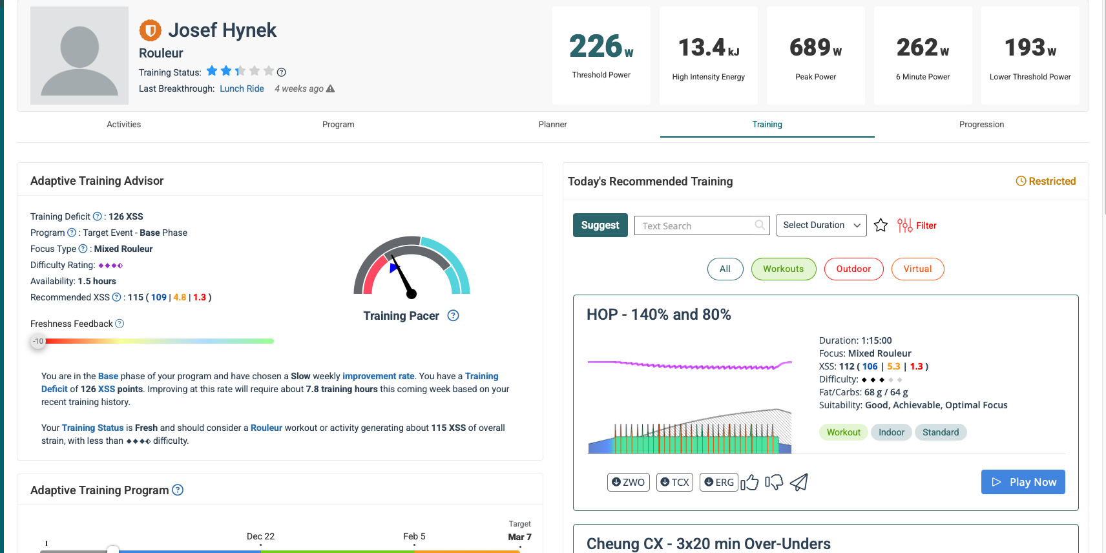Click help icon beside Adaptive Training Program

pos(178,490)
